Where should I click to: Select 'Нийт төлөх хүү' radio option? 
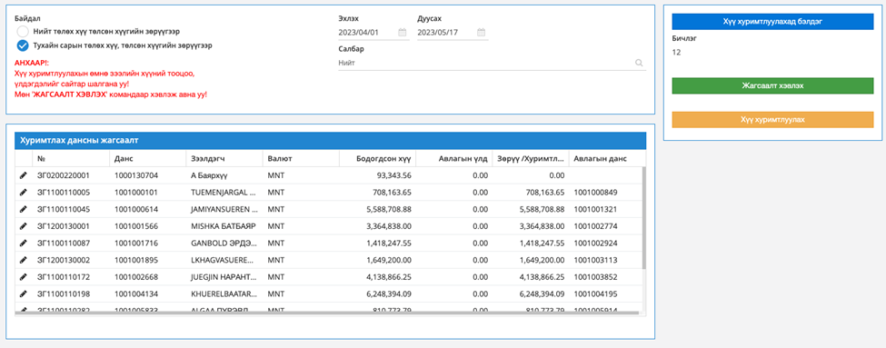[x=23, y=32]
